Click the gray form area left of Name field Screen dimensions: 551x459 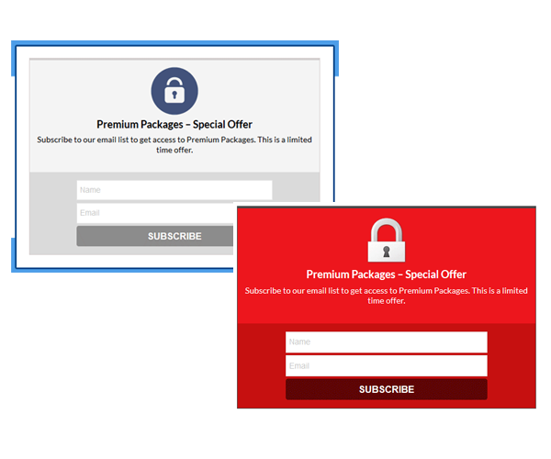[x=53, y=213]
